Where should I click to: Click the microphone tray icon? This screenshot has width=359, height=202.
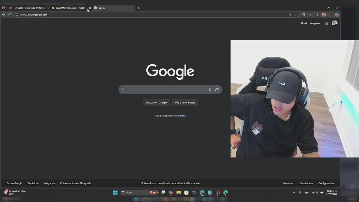click(x=300, y=192)
